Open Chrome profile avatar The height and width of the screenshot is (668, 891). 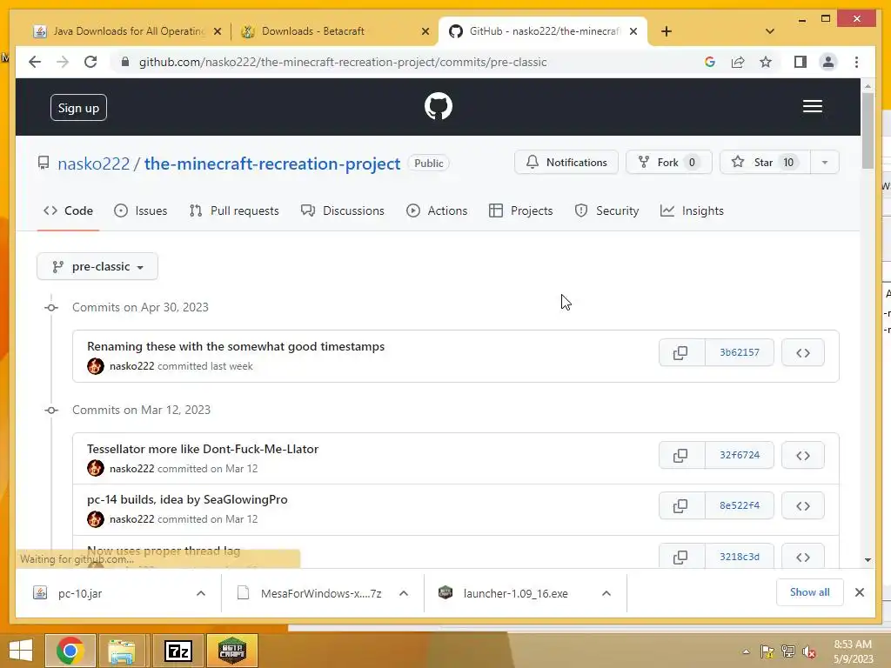coord(828,62)
